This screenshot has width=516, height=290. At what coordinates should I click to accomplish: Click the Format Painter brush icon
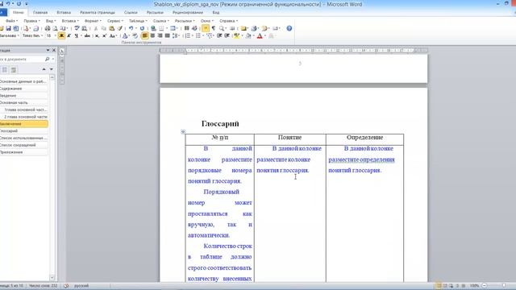click(120, 28)
